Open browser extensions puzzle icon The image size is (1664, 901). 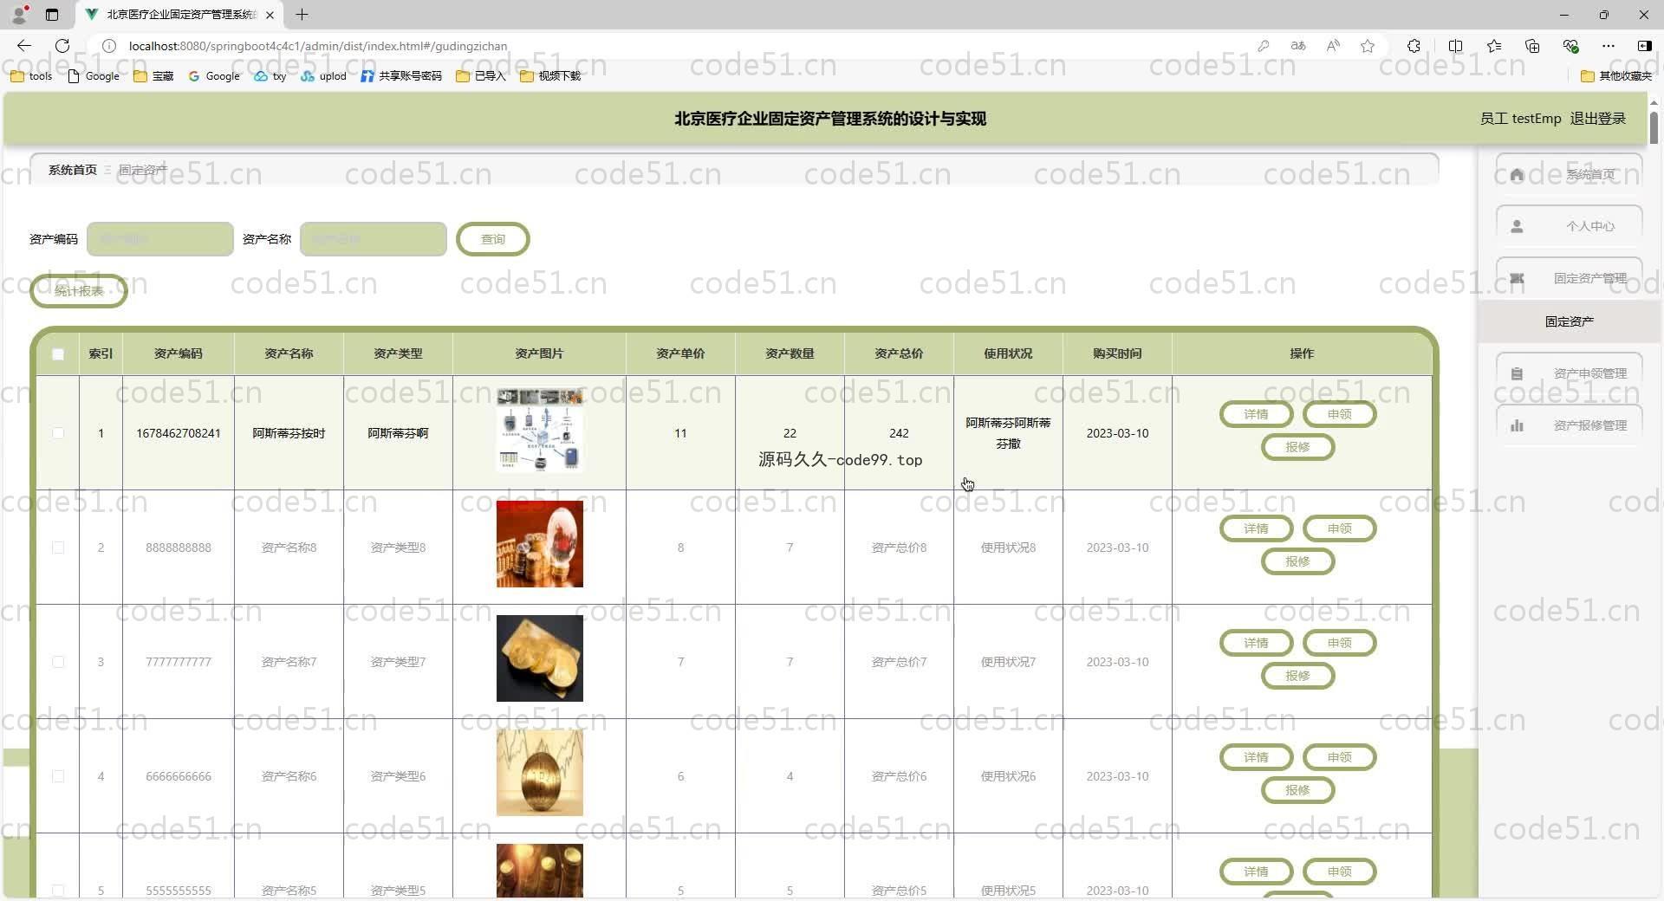pyautogui.click(x=1414, y=46)
